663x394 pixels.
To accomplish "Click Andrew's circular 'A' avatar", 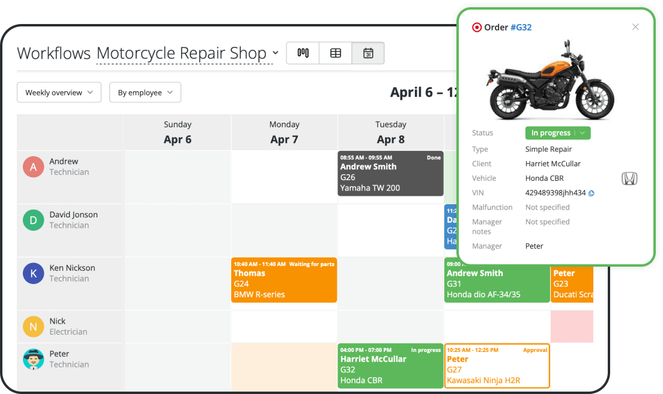I will (33, 166).
